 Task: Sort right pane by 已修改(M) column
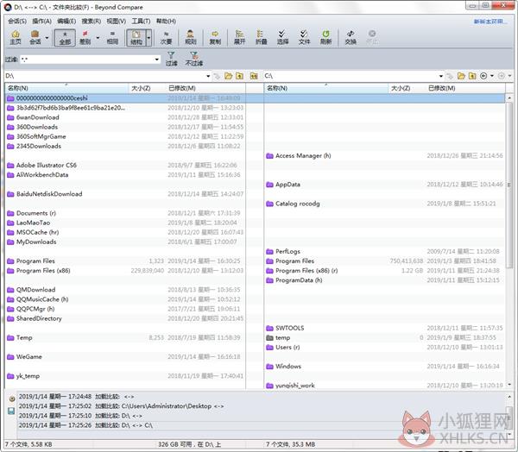464,88
